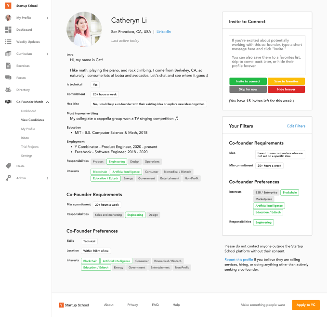Go to Trial Projects submenu item
This screenshot has width=327, height=317.
30,147
